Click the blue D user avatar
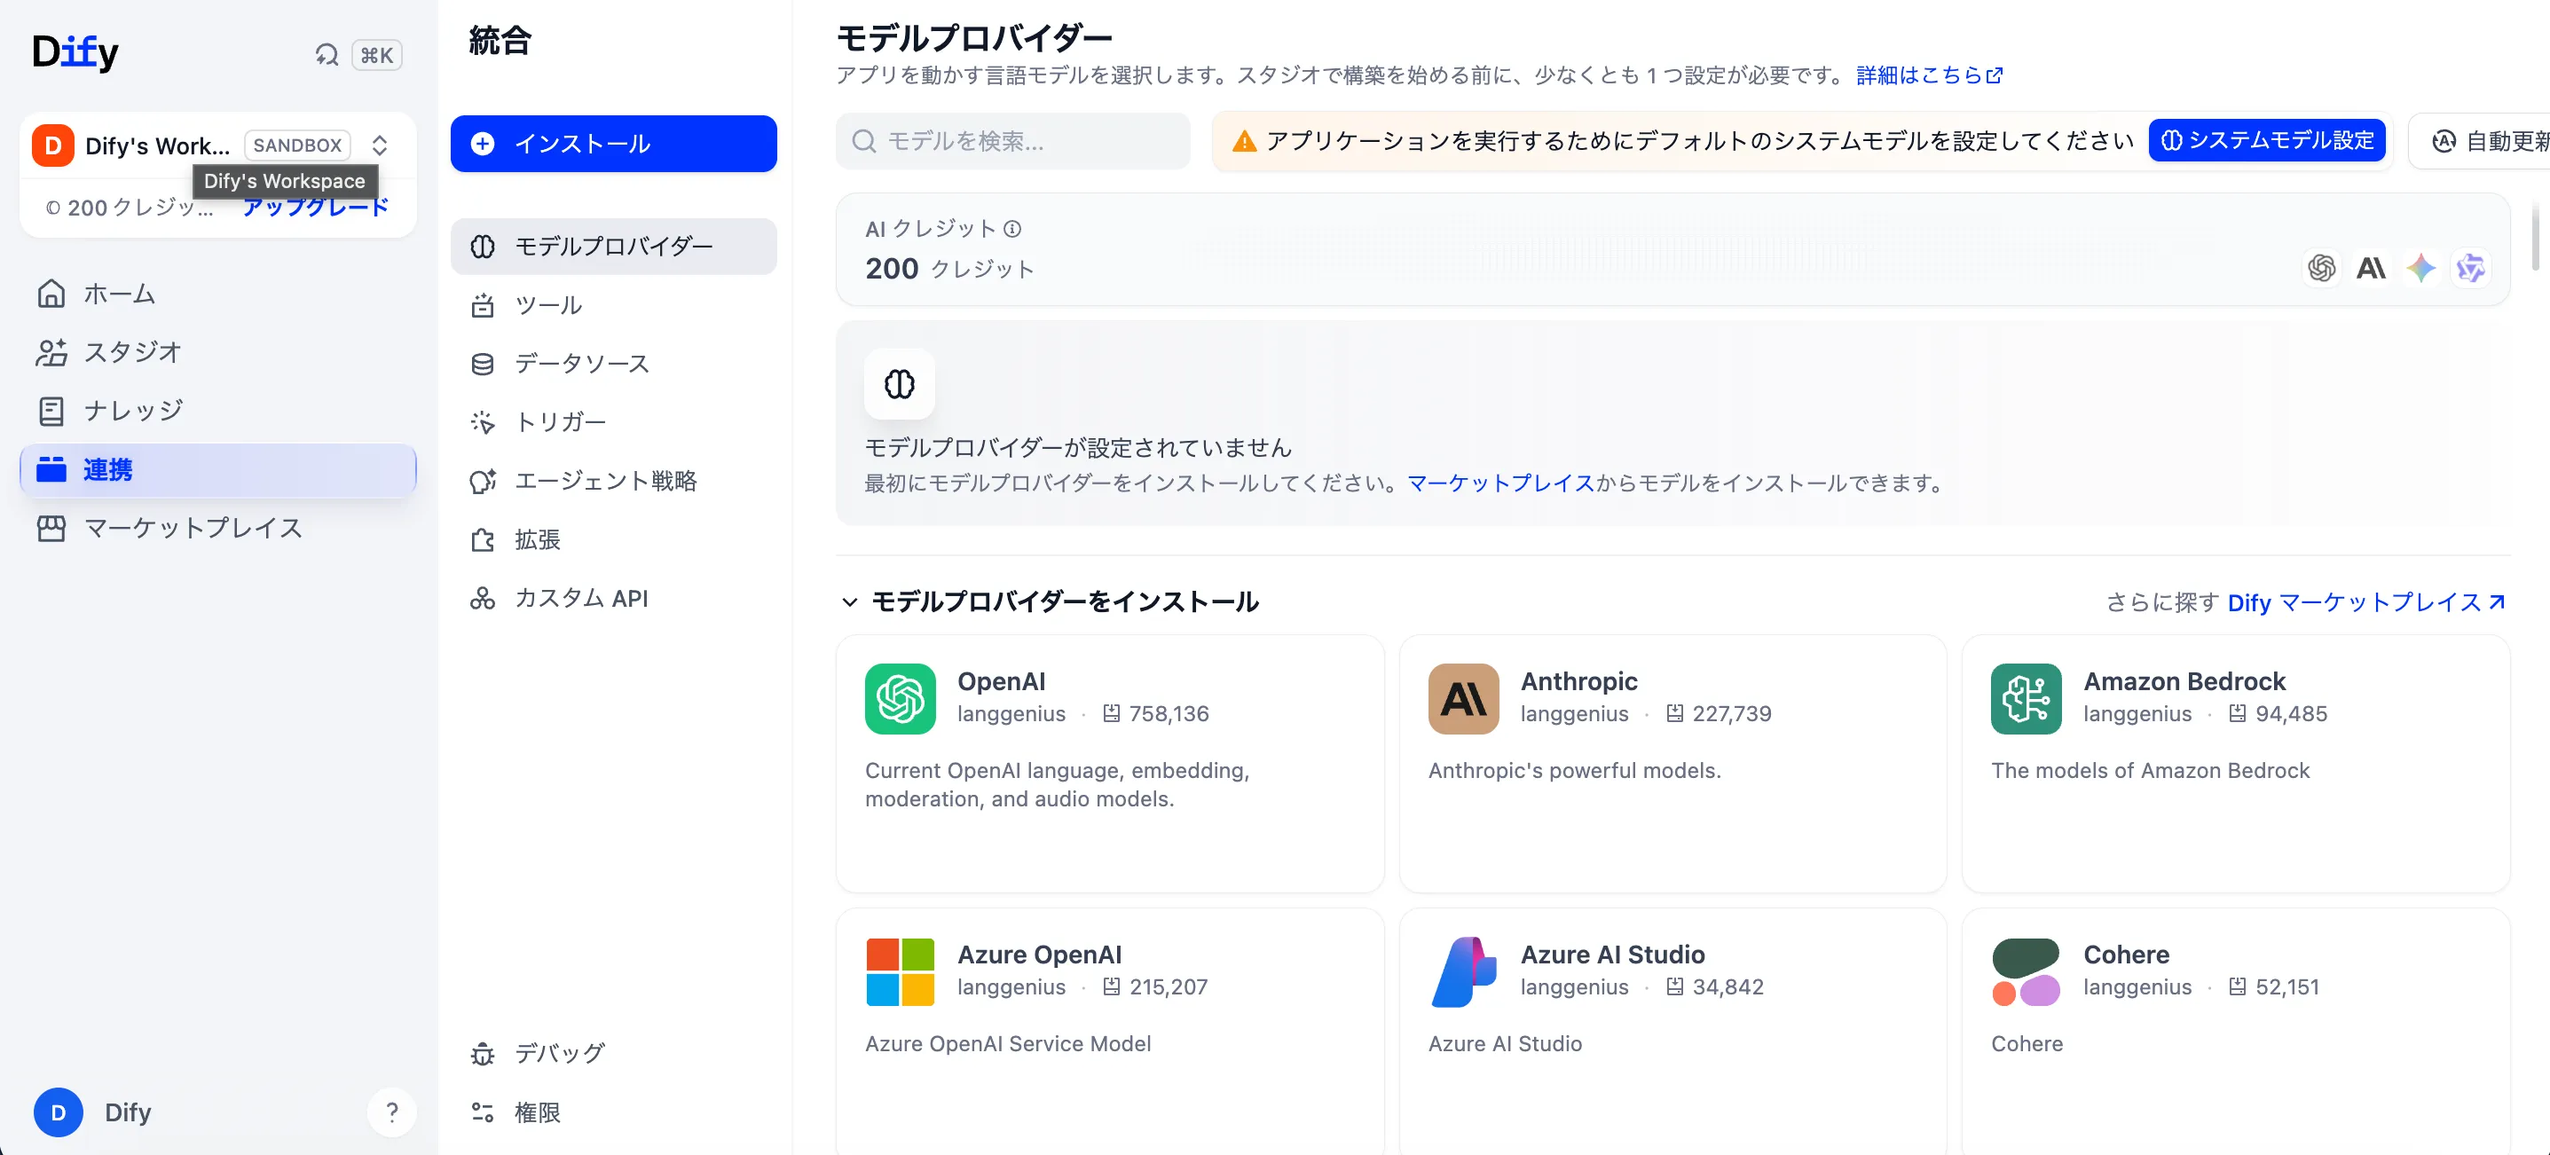 pyautogui.click(x=59, y=1112)
